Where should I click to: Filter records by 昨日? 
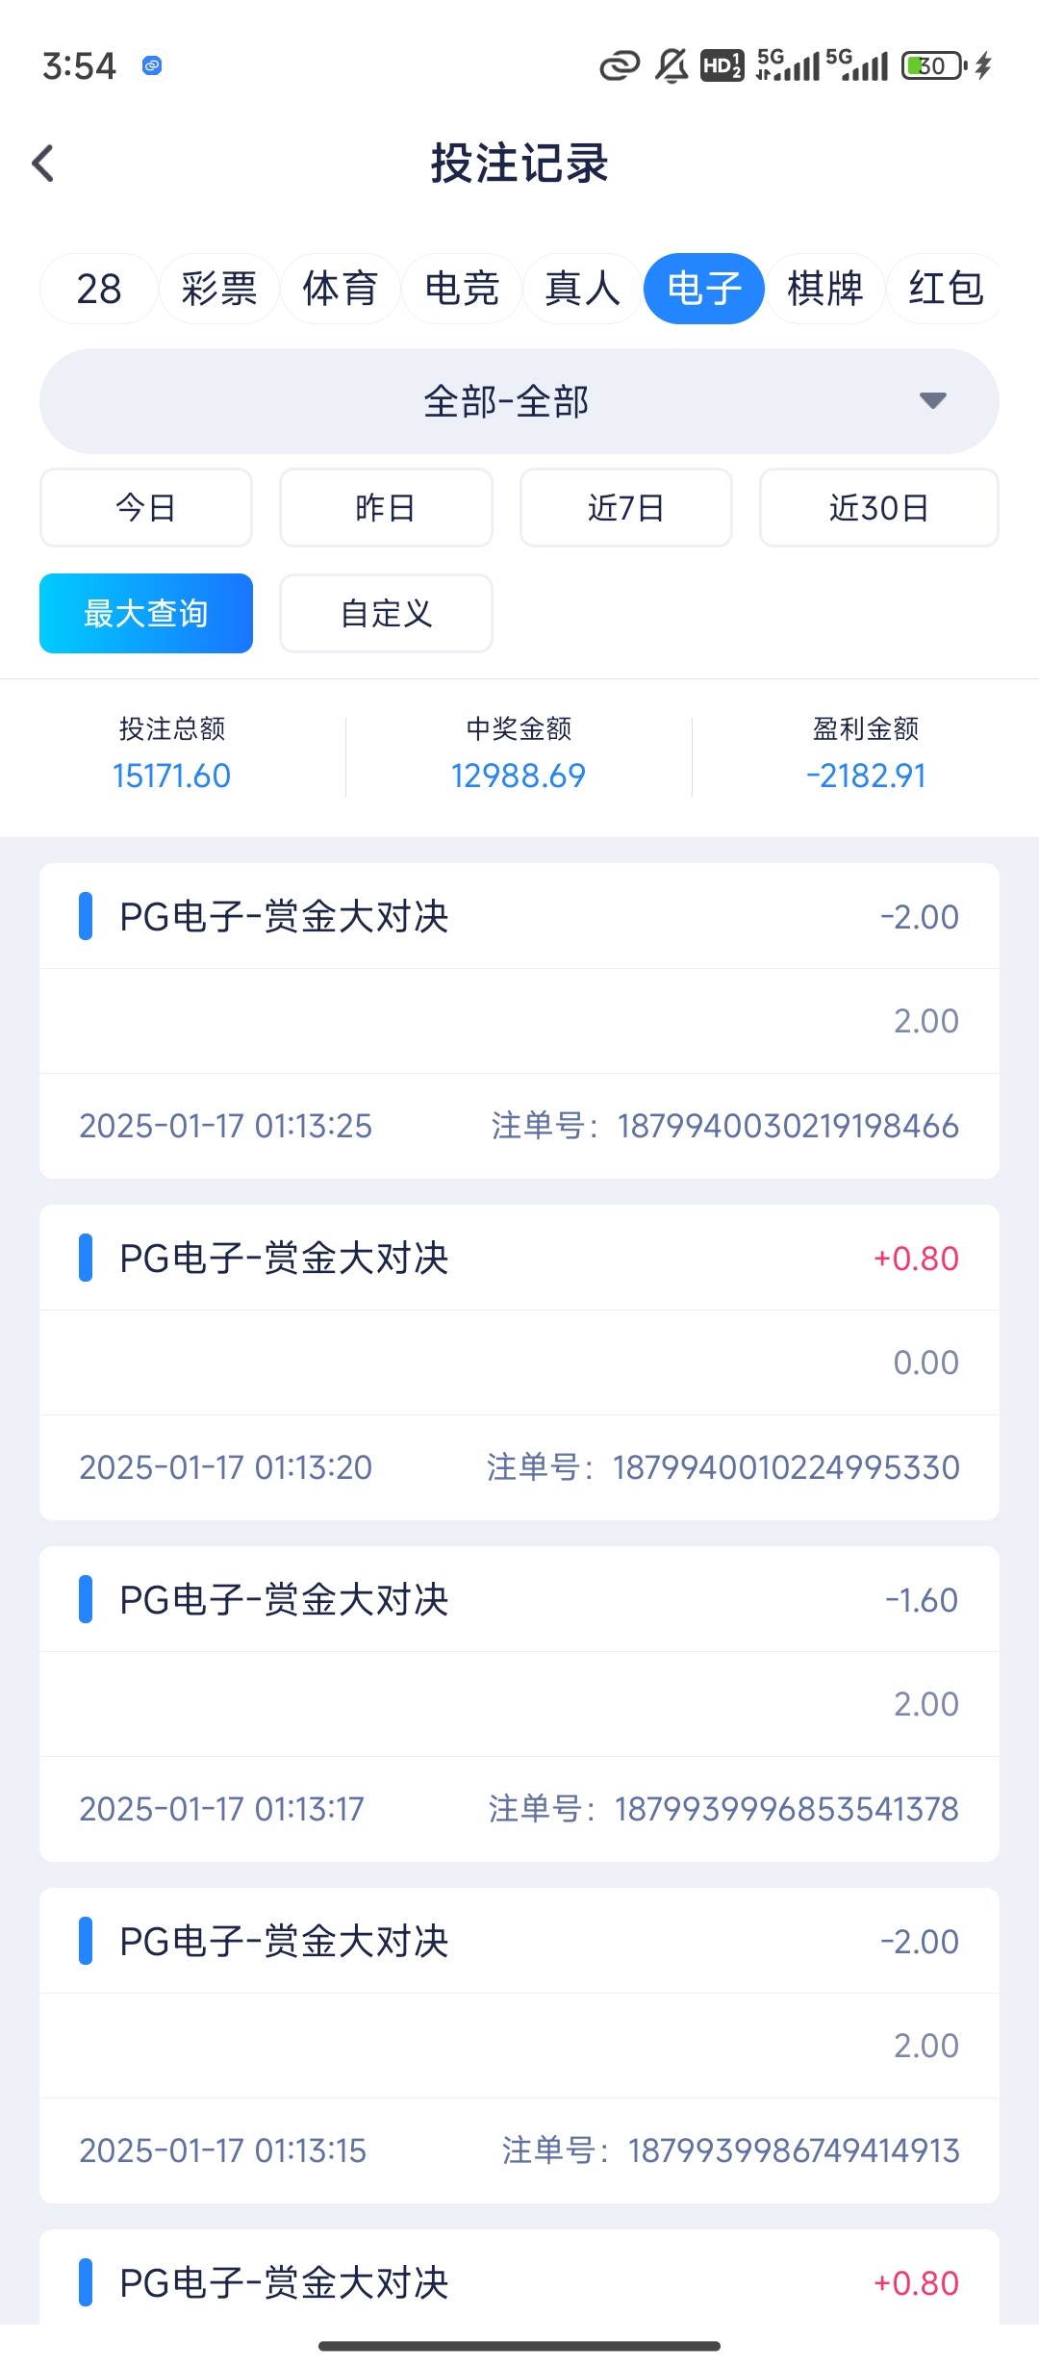(386, 507)
